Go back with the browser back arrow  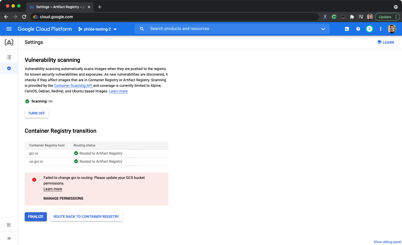pos(6,17)
